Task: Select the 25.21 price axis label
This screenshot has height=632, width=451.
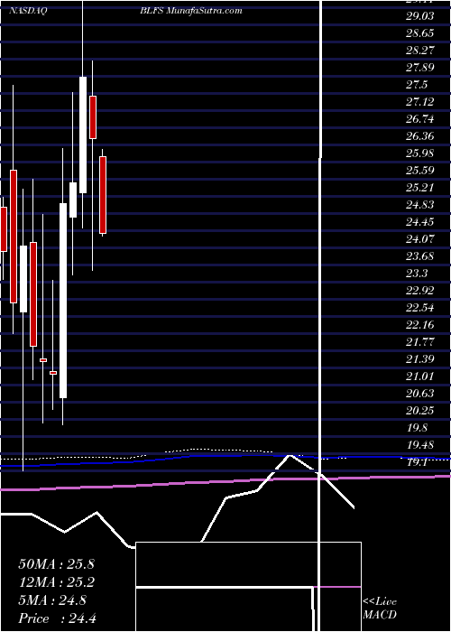Action: pos(420,188)
